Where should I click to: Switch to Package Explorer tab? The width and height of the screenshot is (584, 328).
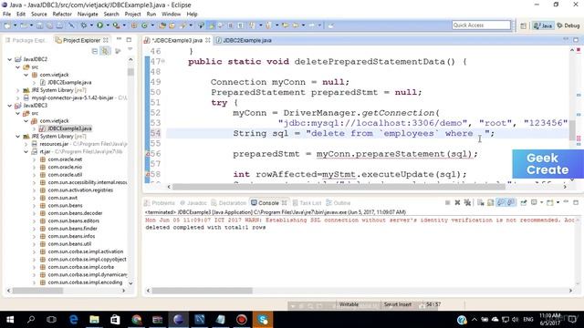[26, 40]
